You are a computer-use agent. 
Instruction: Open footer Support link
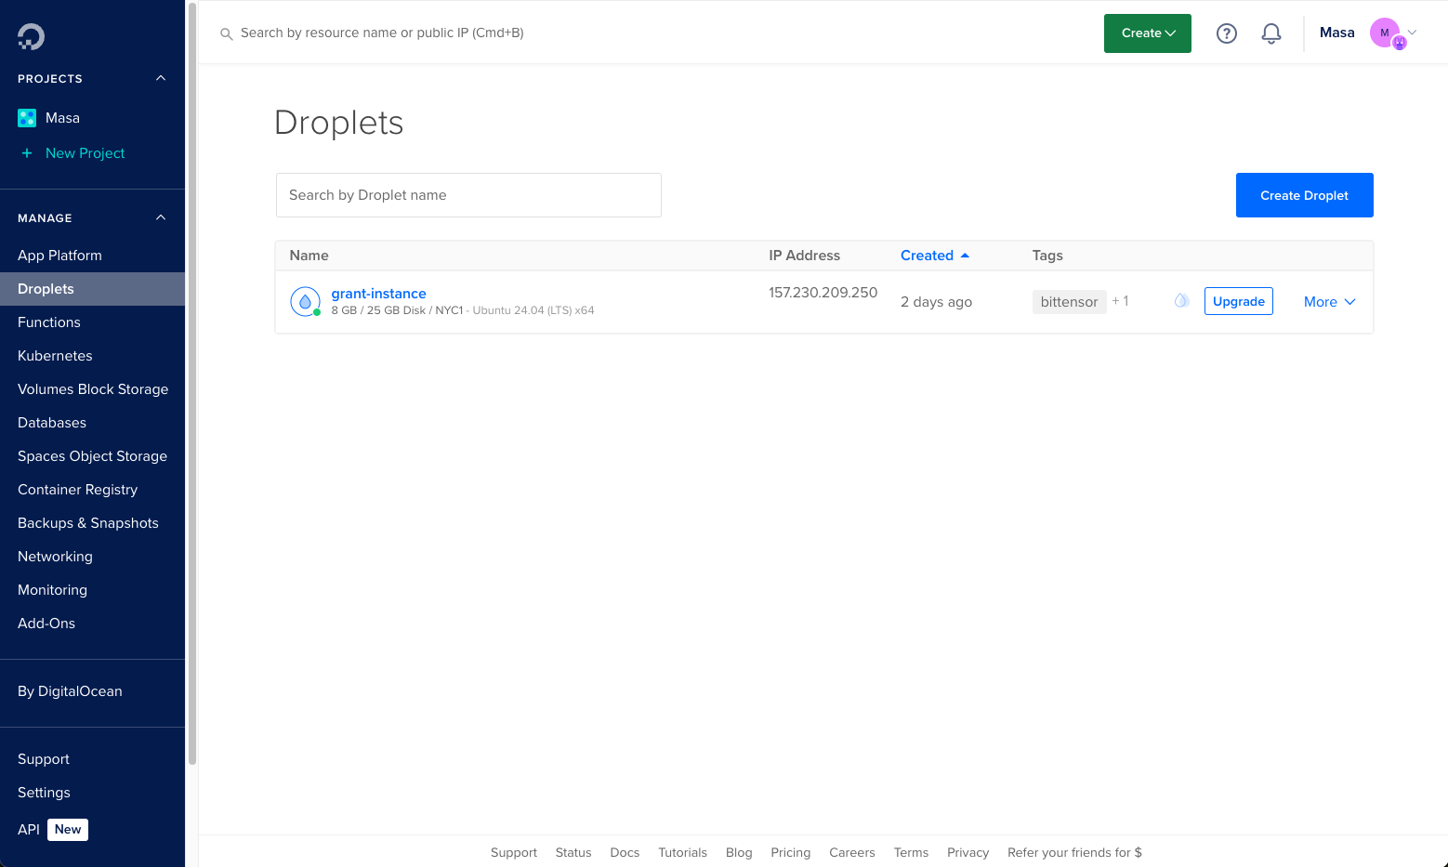pos(514,853)
